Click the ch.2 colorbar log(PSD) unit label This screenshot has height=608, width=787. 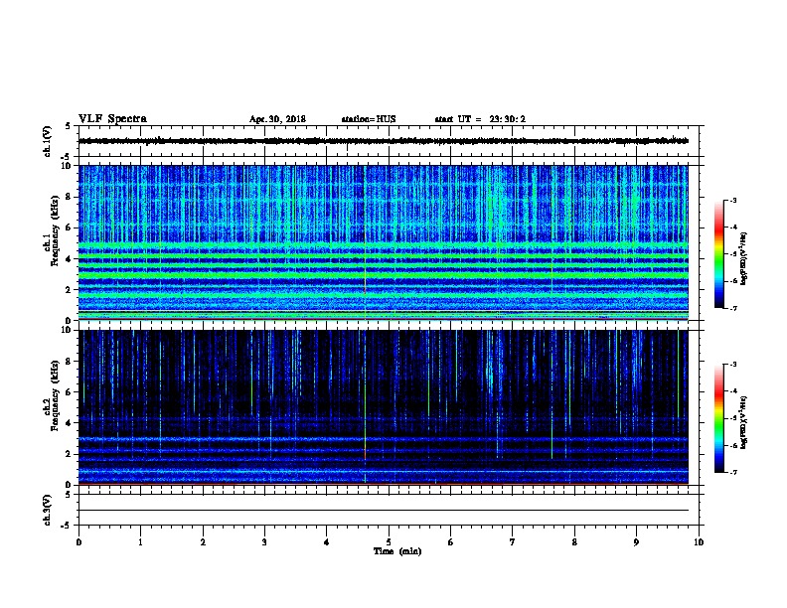pyautogui.click(x=743, y=422)
